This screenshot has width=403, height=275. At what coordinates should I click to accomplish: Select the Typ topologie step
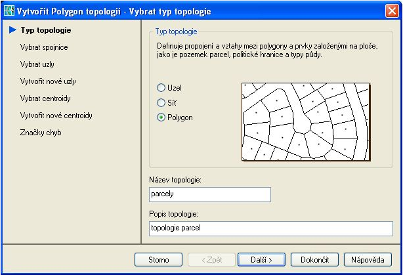[x=46, y=30]
